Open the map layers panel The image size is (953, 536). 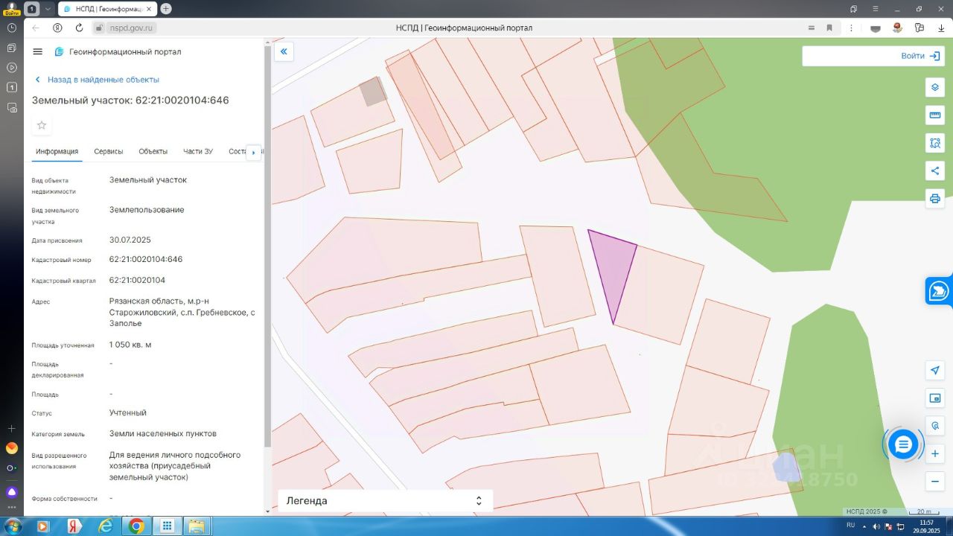pyautogui.click(x=935, y=87)
